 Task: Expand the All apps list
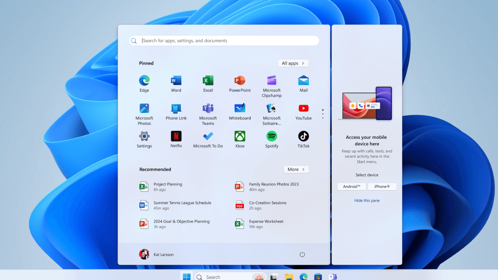tap(293, 63)
